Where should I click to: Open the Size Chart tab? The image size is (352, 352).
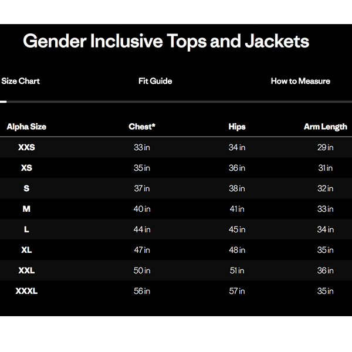[x=21, y=81]
